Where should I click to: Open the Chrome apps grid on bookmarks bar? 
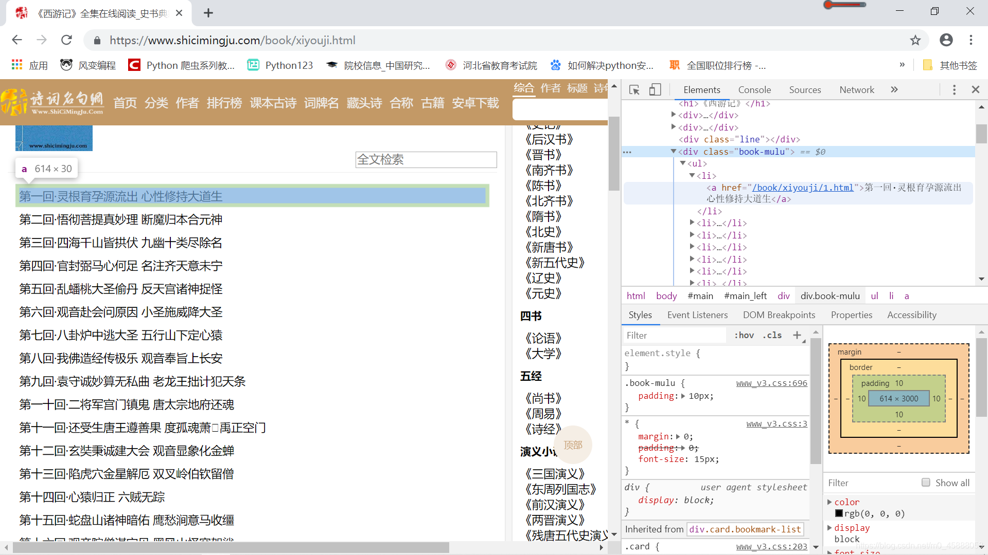[16, 64]
